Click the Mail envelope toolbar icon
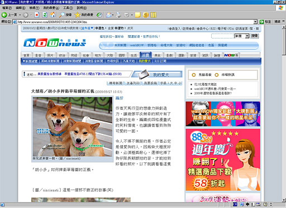The image size is (286, 208). pyautogui.click(x=109, y=15)
